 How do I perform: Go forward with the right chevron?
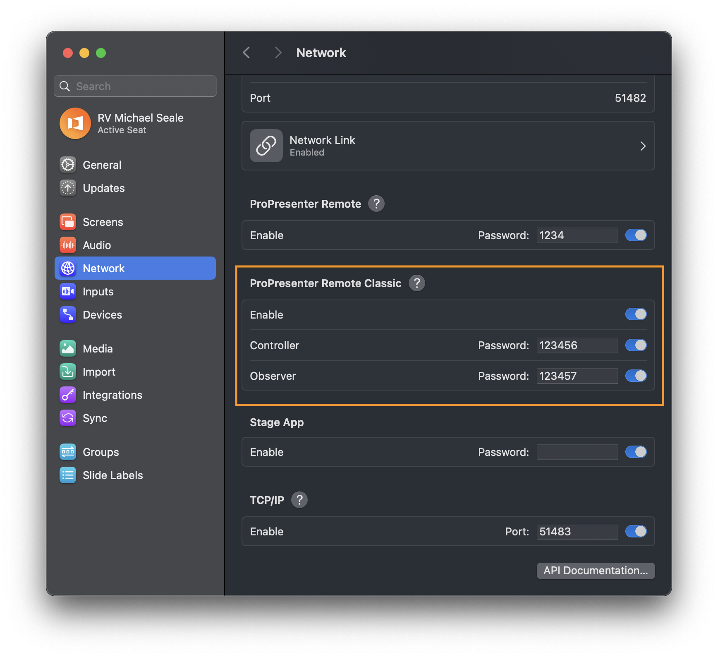point(278,53)
